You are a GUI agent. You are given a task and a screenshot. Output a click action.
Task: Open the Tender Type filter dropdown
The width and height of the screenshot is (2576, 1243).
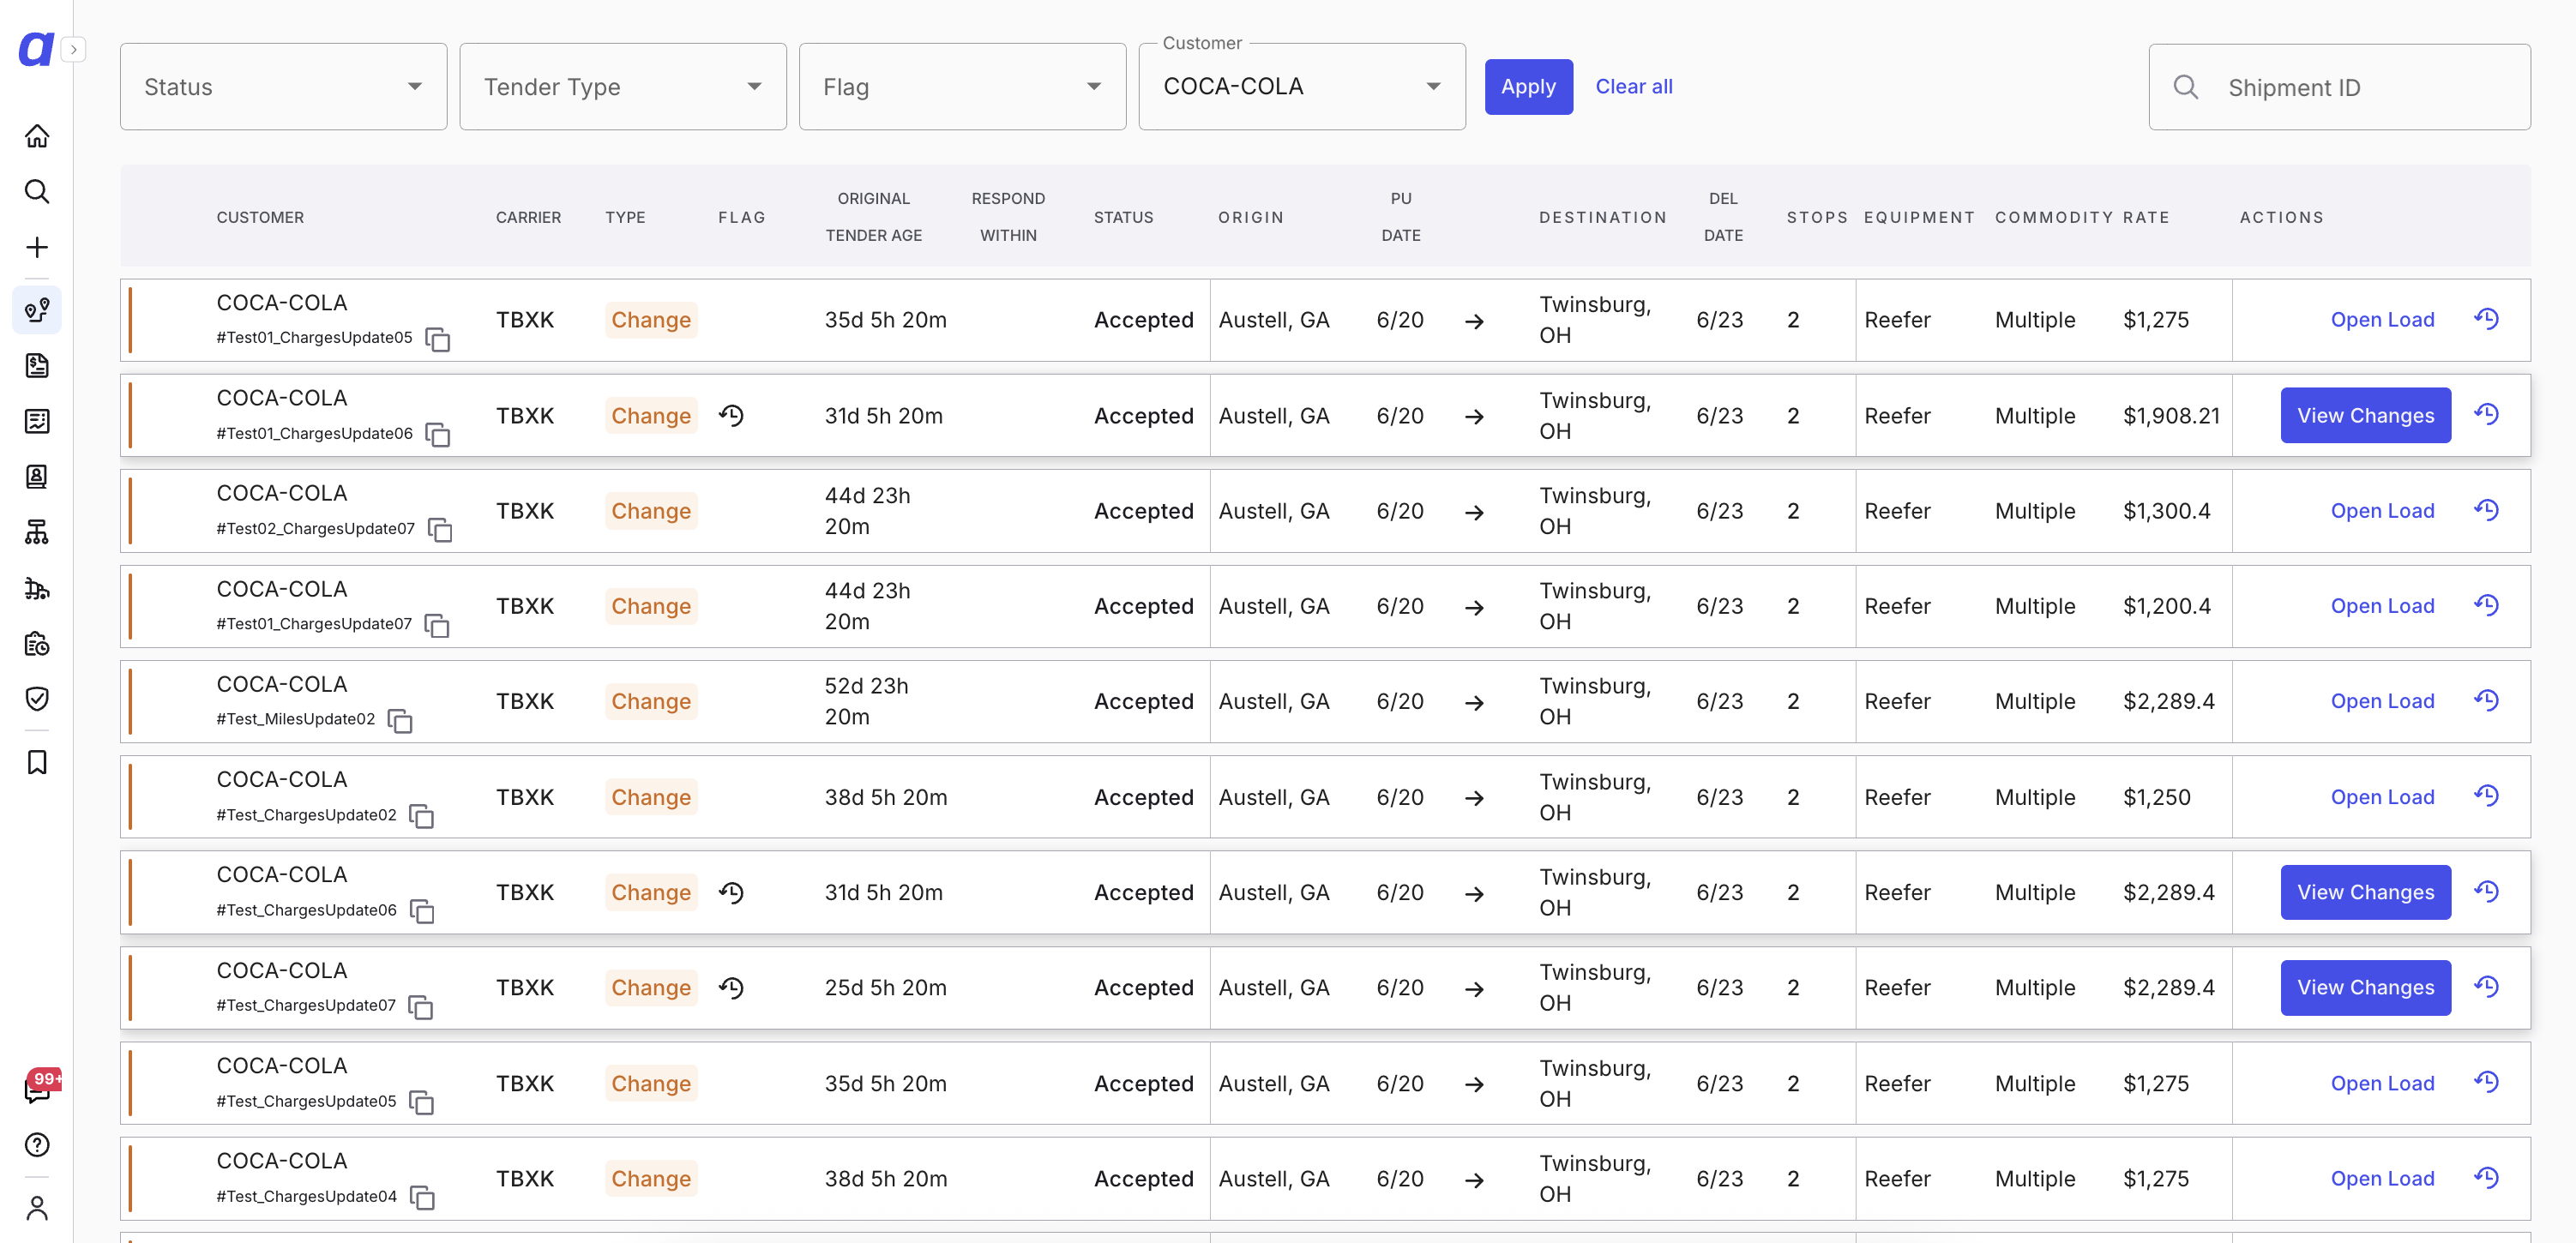[623, 87]
